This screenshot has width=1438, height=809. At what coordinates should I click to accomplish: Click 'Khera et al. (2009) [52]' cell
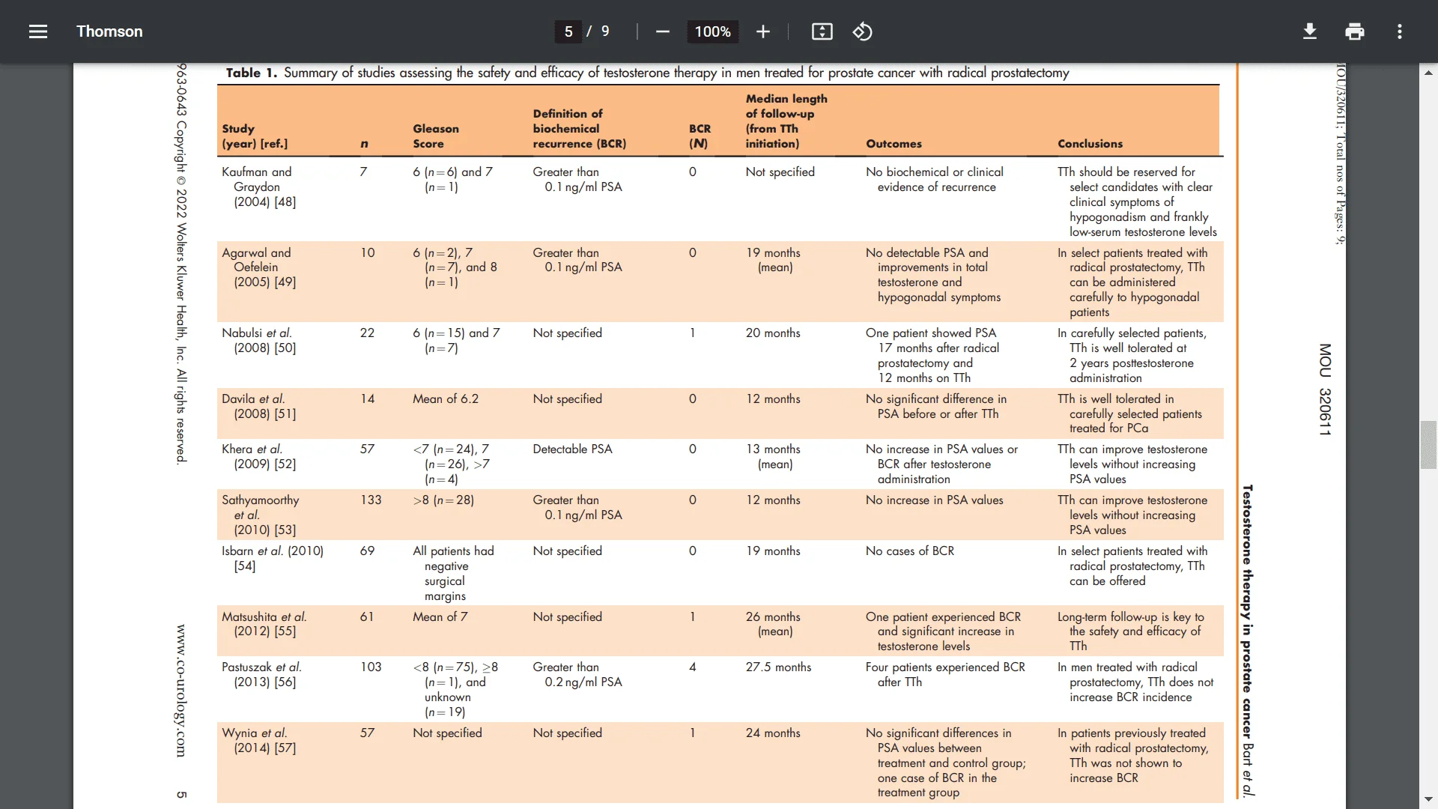(258, 456)
